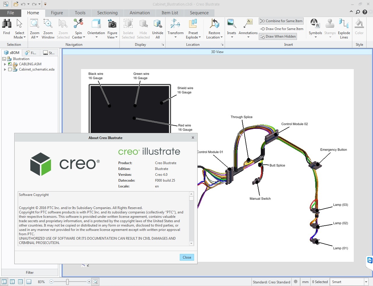373x286 pixels.
Task: Collapse the Illustration root node
Action: [x=4, y=59]
